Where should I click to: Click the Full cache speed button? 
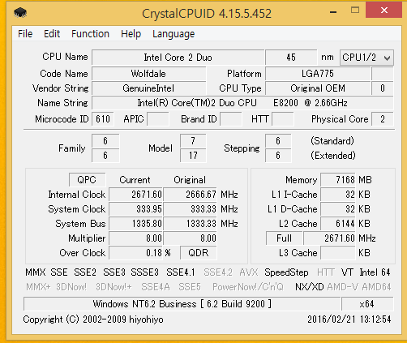(x=284, y=238)
